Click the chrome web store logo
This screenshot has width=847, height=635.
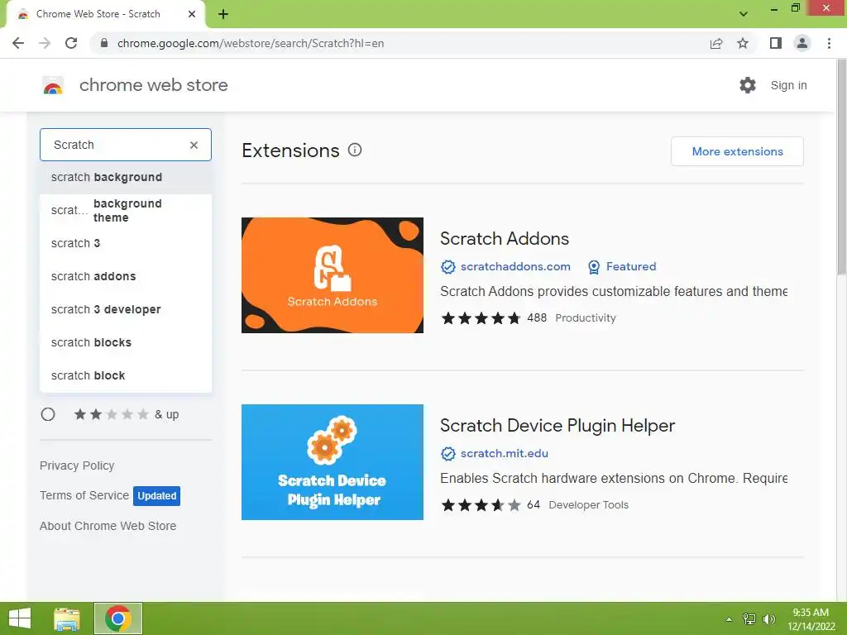(53, 85)
